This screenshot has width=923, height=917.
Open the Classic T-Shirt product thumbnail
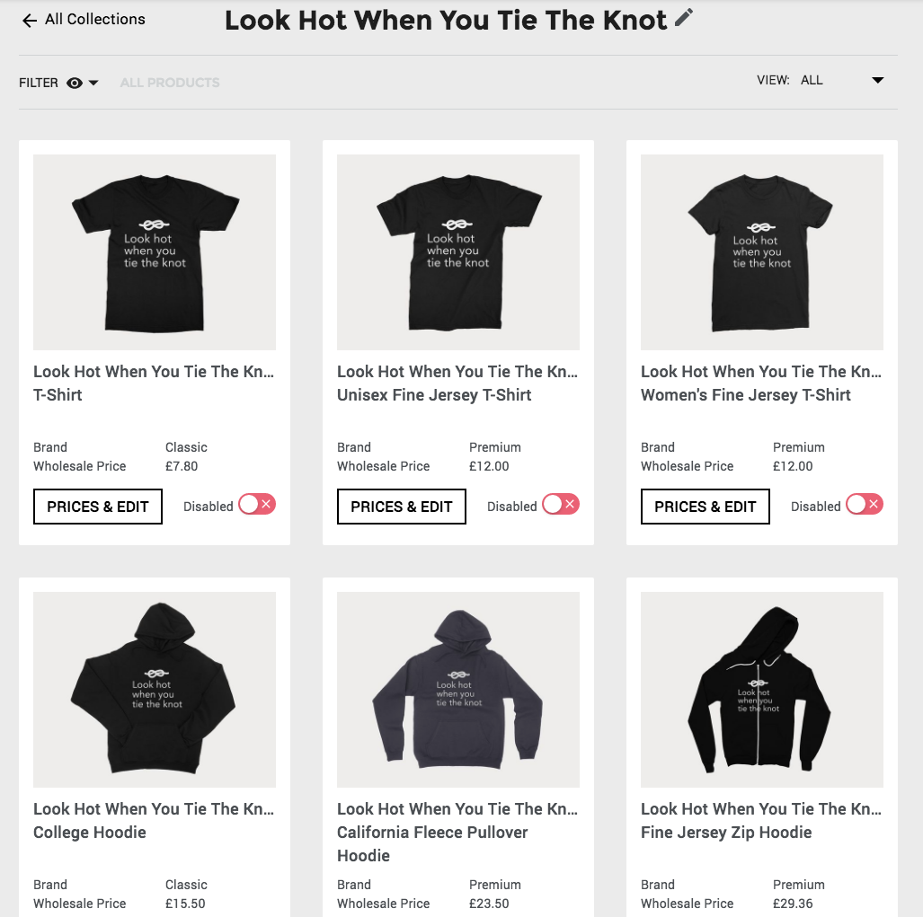tap(155, 252)
